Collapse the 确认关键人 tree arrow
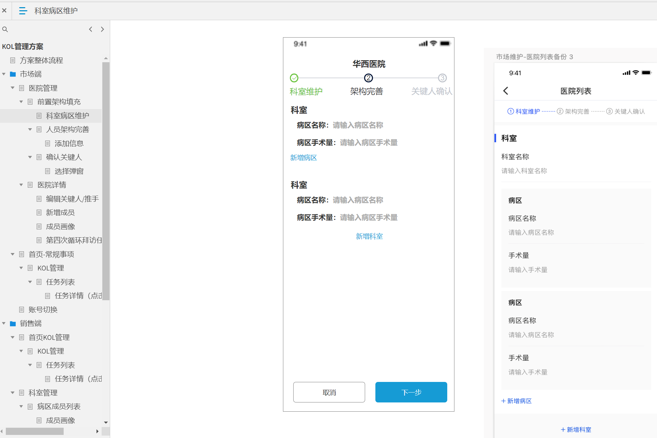Screen dimensions: 657x438 pyautogui.click(x=30, y=157)
